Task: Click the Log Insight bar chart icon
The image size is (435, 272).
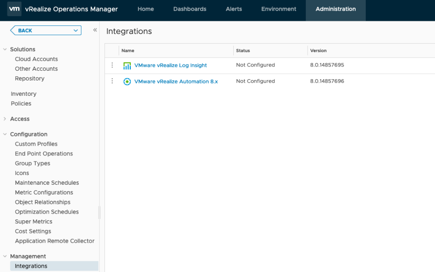Action: tap(127, 66)
